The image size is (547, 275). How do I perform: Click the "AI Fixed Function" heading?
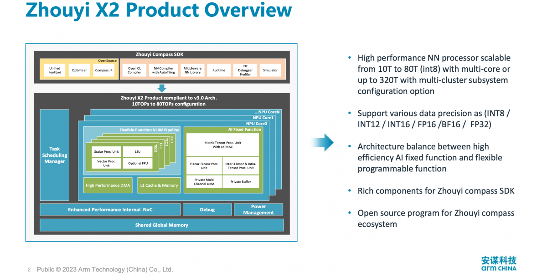(245, 130)
